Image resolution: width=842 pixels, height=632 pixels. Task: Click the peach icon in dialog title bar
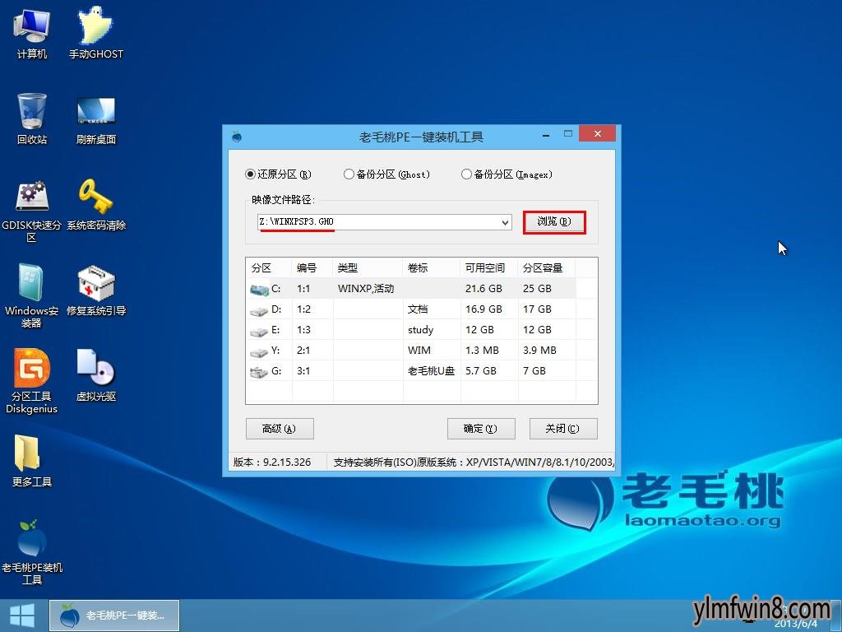tap(236, 136)
